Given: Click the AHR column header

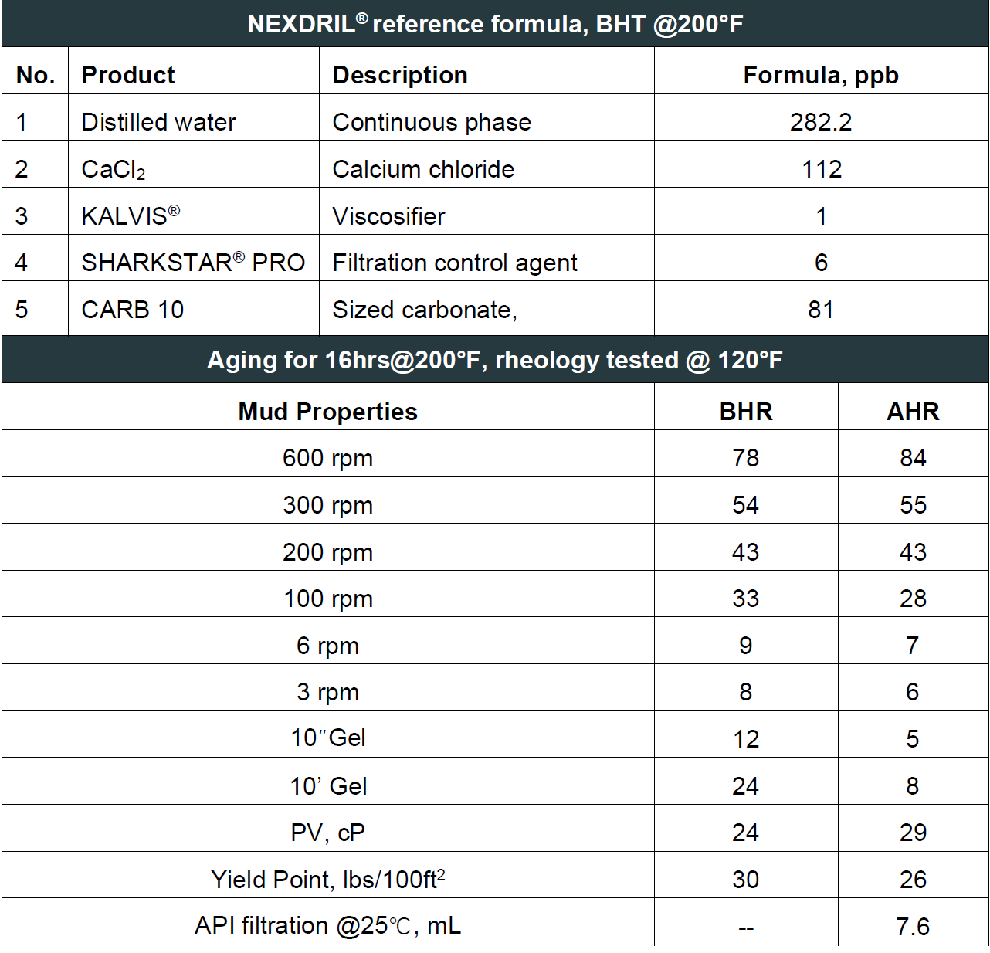Looking at the screenshot, I should (x=913, y=412).
